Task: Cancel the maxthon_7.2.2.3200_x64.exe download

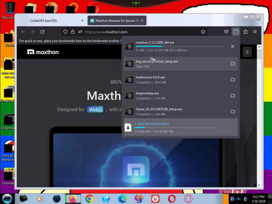Action: pos(233,46)
